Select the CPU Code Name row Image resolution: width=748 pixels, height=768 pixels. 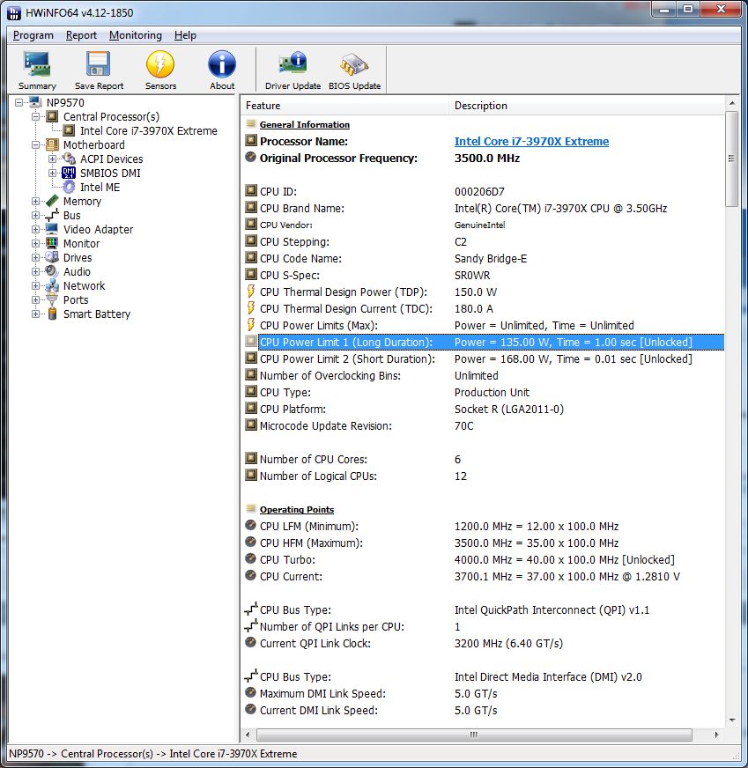(x=485, y=258)
